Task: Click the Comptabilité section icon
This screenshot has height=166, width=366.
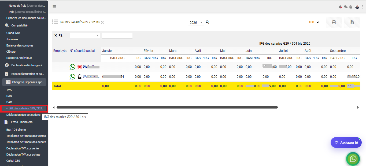Action: click(7, 25)
